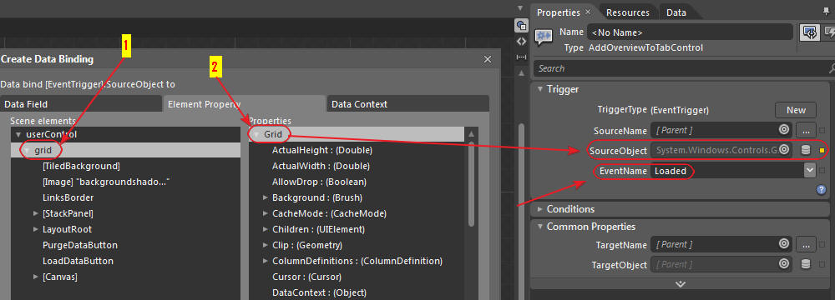This screenshot has width=835, height=300.
Task: Click SourceObject data binding cylinder icon
Action: click(806, 151)
